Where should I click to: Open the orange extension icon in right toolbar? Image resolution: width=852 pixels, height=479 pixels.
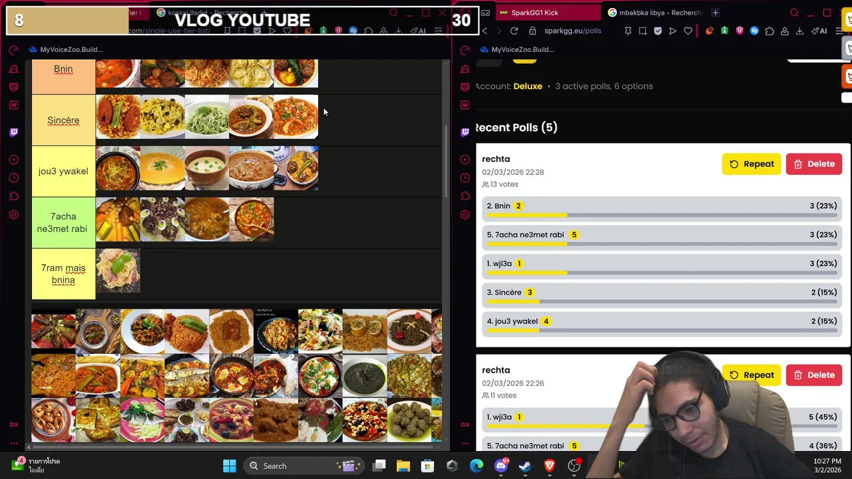(x=710, y=31)
